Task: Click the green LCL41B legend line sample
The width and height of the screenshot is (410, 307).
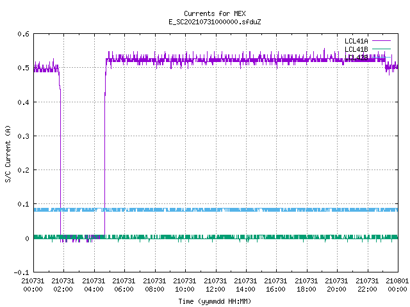Action: (381, 49)
